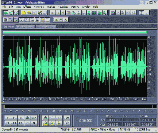The image size is (158, 133).
Task: Click the View End field 3:04.907
Action: [131, 124]
